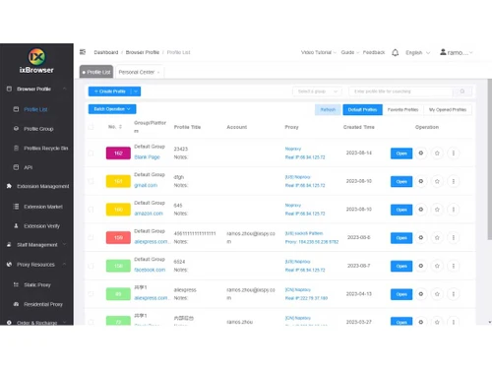Open Extension Market in sidebar
Viewport: 492px width, 369px height.
pos(43,207)
